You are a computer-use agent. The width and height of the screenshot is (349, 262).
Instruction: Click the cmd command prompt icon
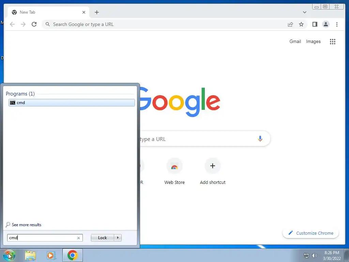(13, 103)
